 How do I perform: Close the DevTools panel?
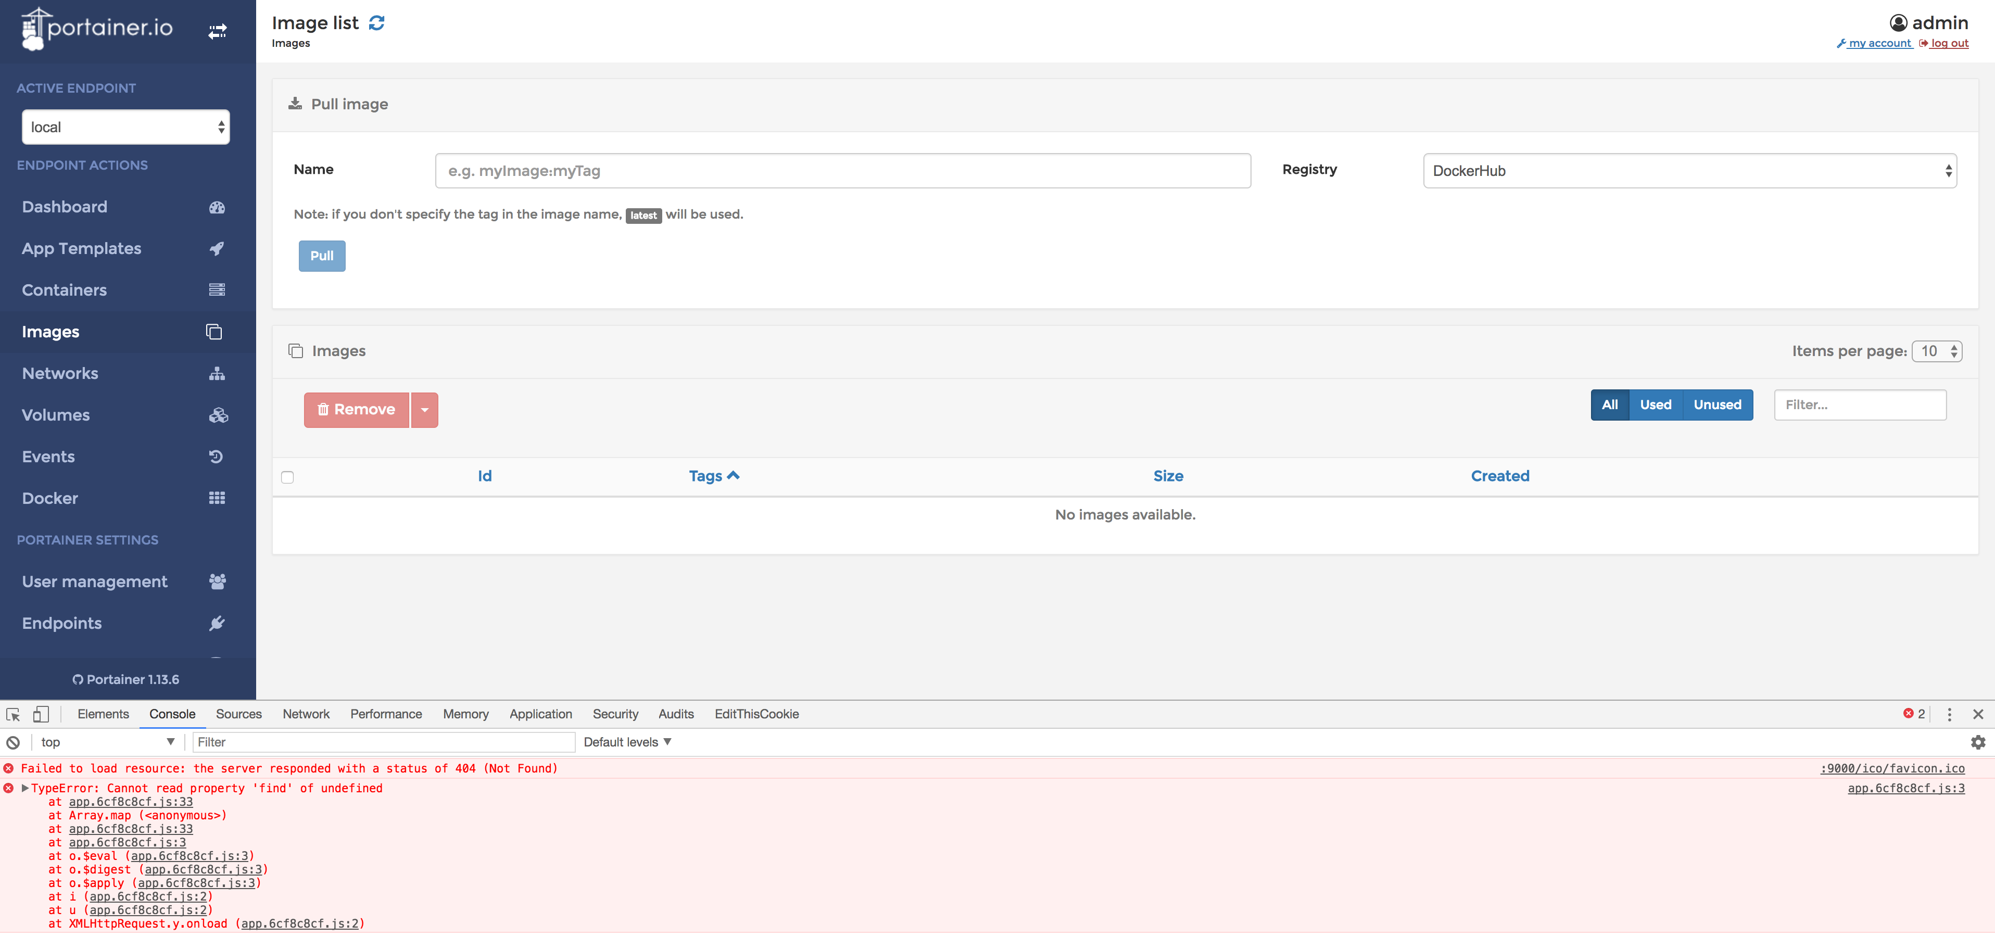click(1978, 714)
